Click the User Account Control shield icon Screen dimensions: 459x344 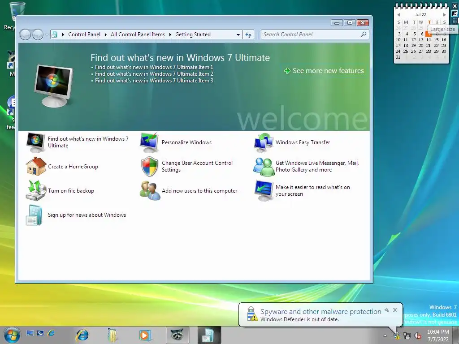coord(150,167)
